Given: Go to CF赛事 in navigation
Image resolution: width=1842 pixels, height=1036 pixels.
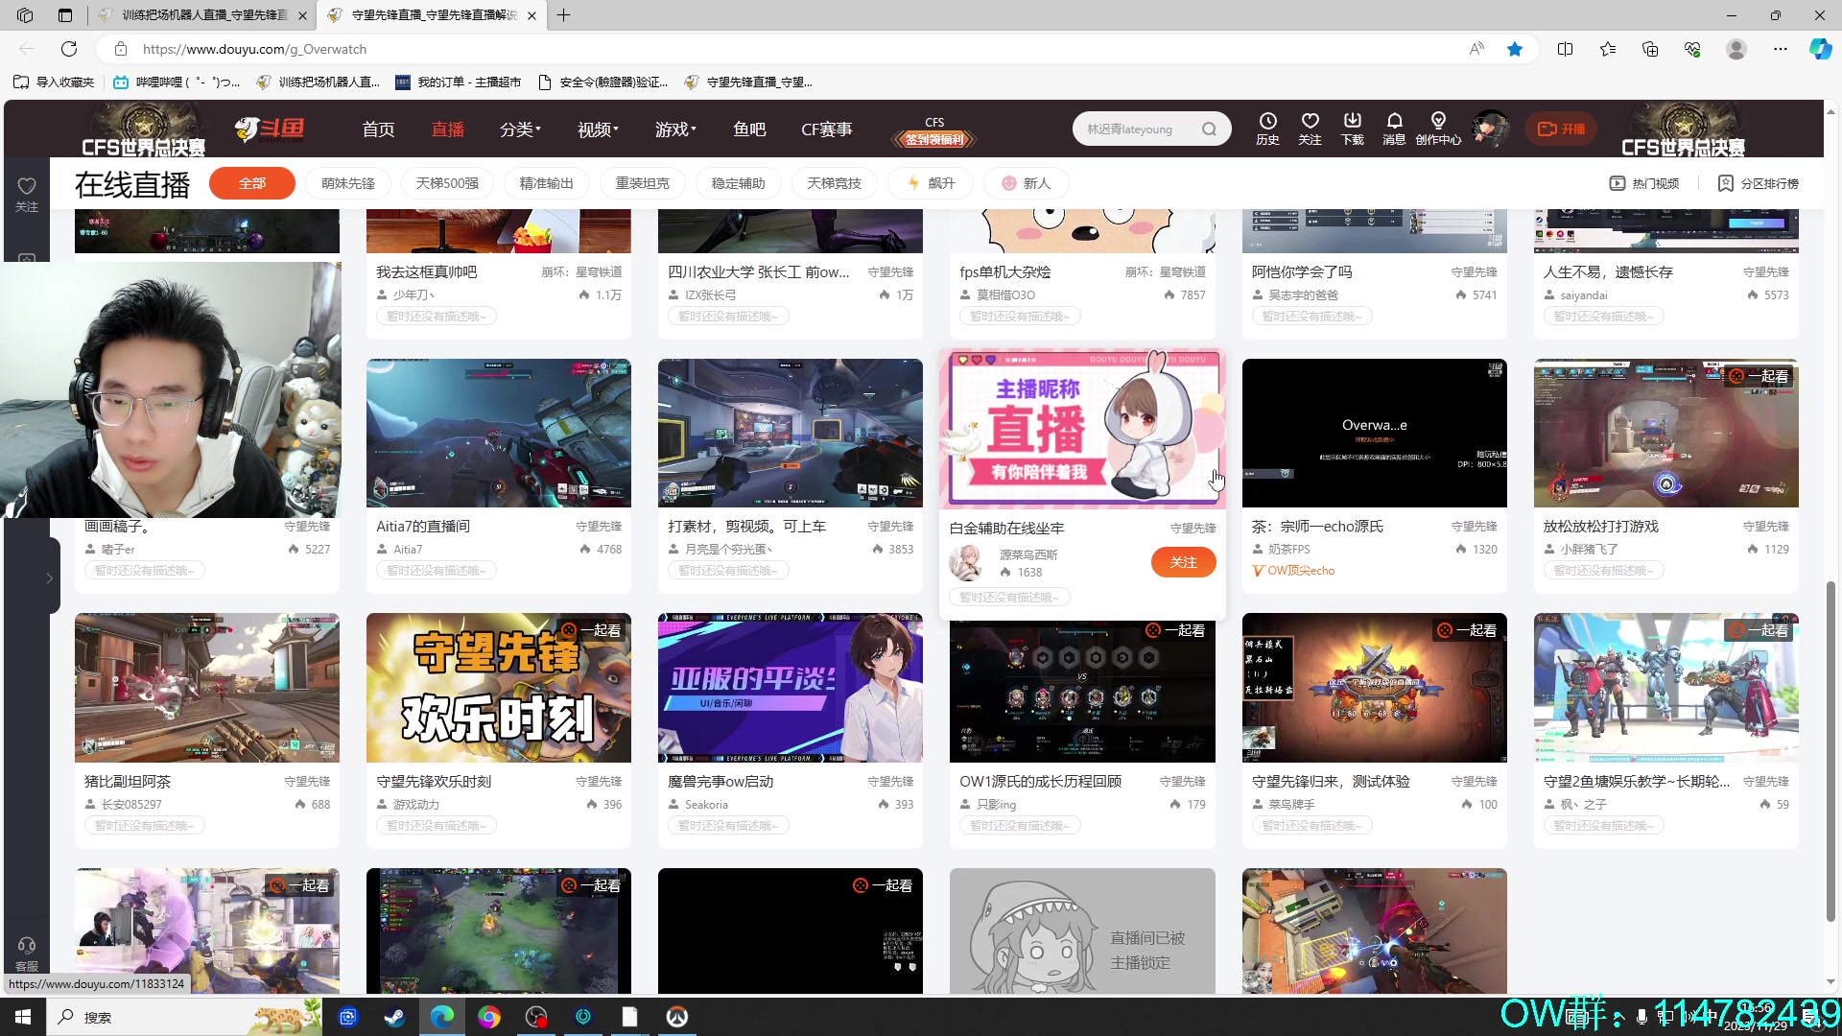Looking at the screenshot, I should (x=826, y=129).
